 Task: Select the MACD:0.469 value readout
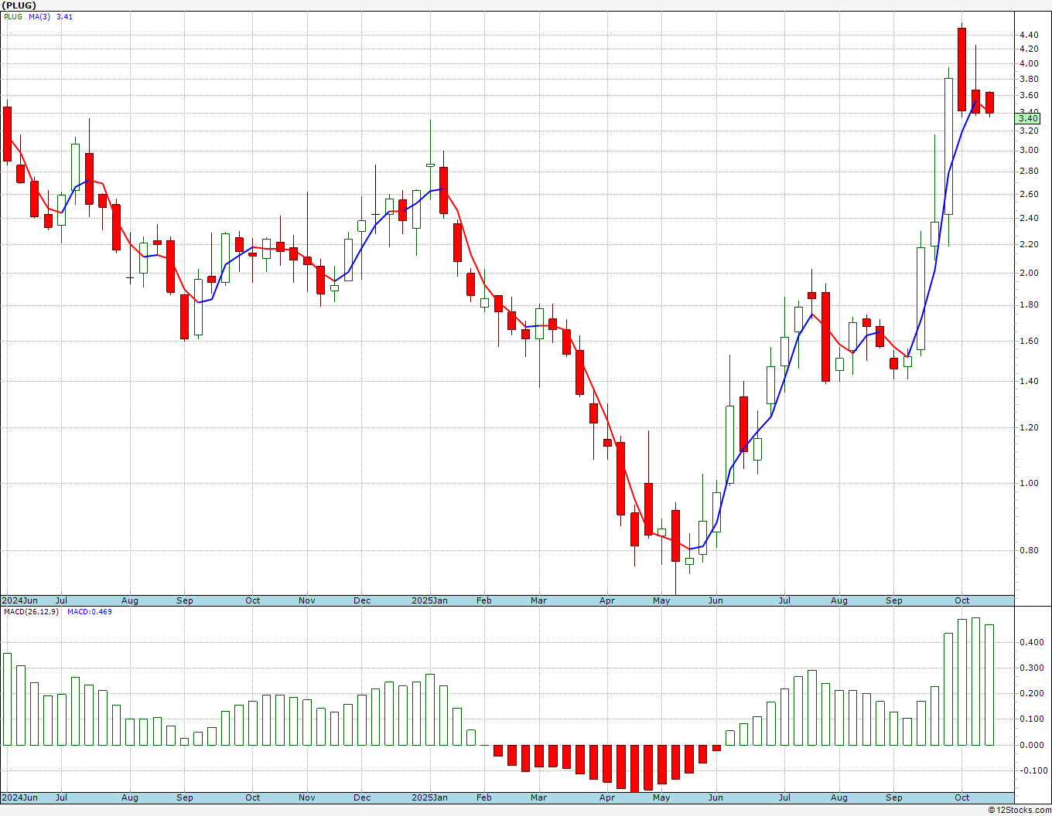point(89,611)
